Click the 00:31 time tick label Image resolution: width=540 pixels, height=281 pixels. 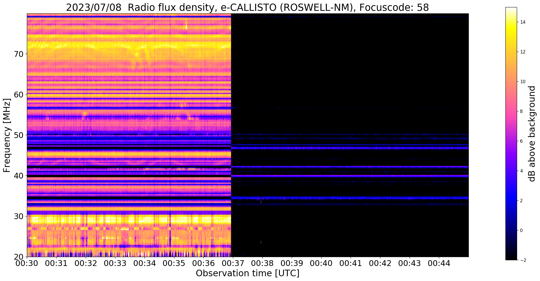(x=56, y=263)
